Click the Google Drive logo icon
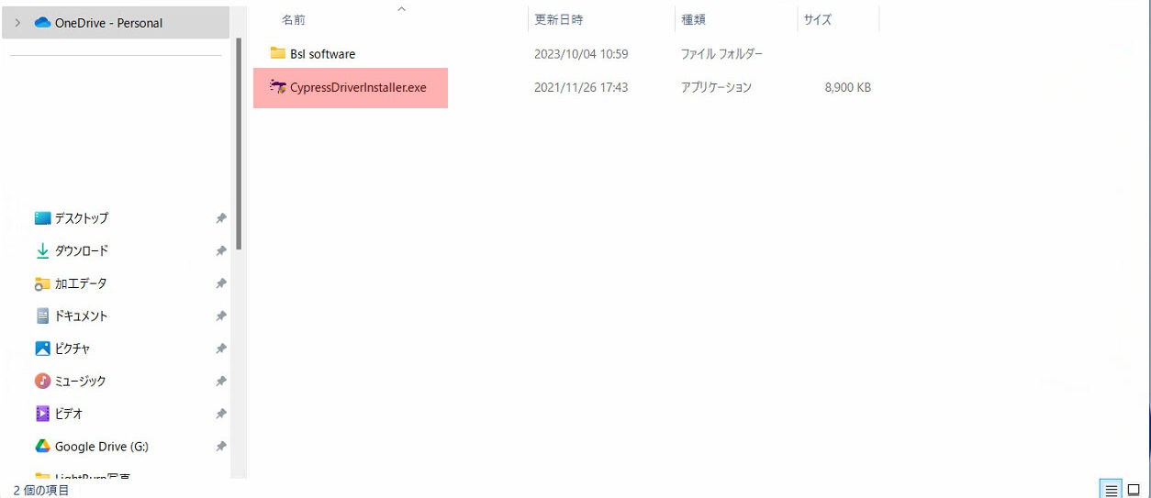 42,447
